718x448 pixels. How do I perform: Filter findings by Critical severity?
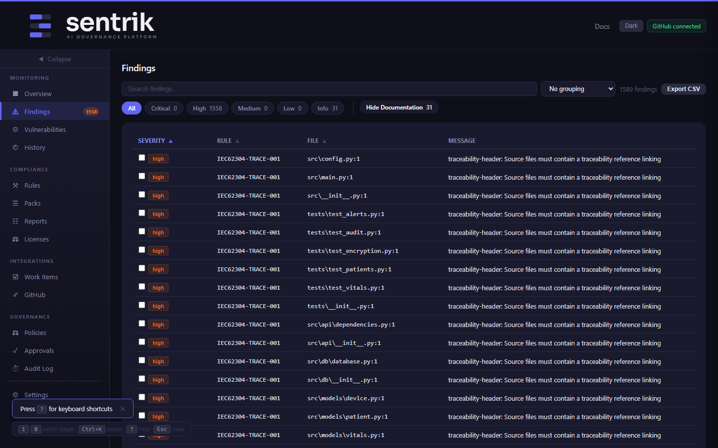click(x=164, y=108)
